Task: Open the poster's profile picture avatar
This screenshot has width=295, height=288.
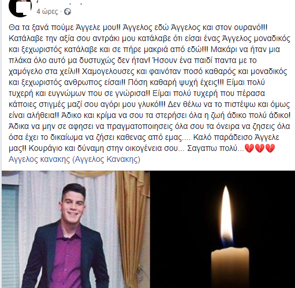Action: [20, 8]
